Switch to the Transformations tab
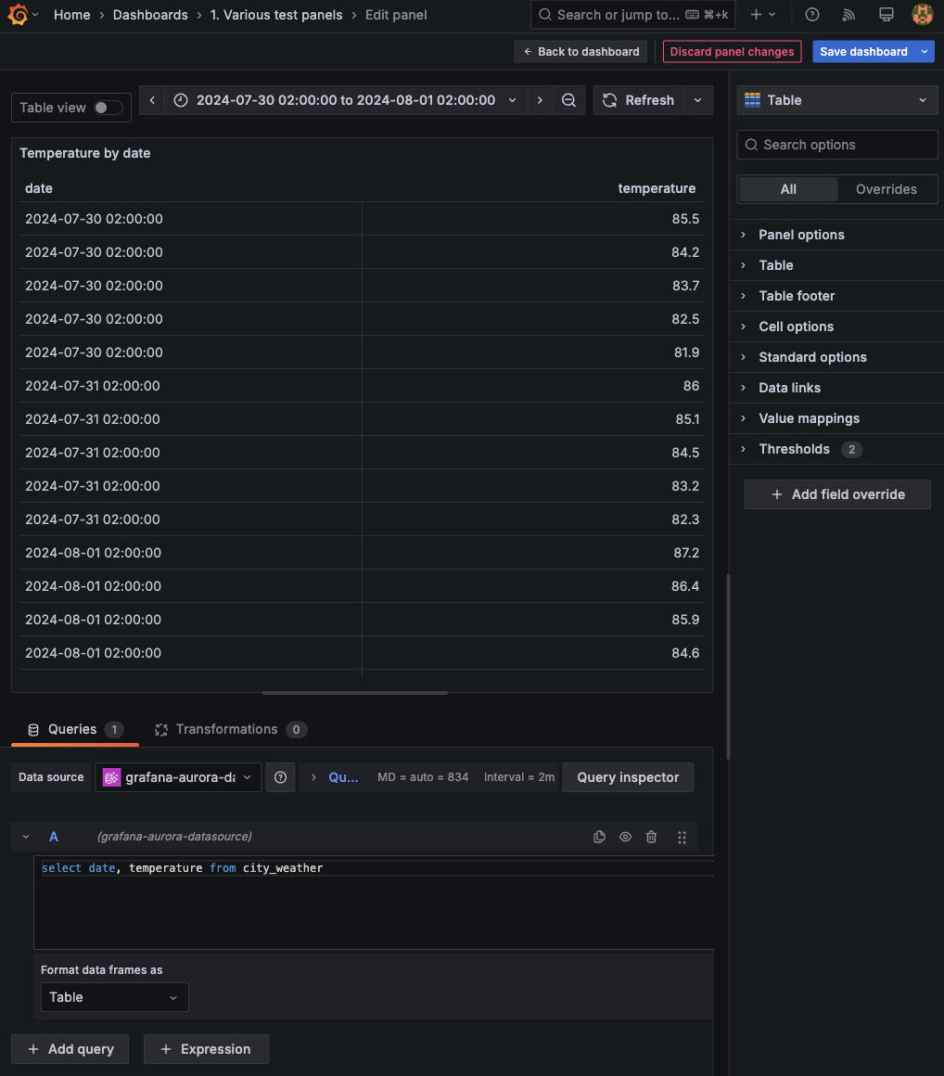944x1076 pixels. point(231,729)
